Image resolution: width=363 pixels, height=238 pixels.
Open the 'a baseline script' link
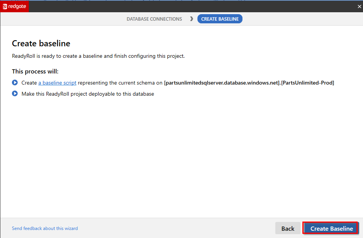coord(57,83)
